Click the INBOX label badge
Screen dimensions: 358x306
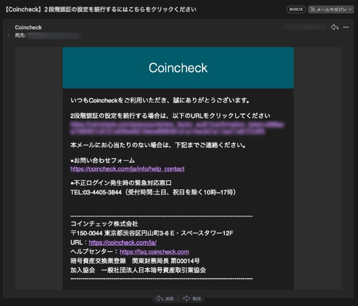pos(296,10)
